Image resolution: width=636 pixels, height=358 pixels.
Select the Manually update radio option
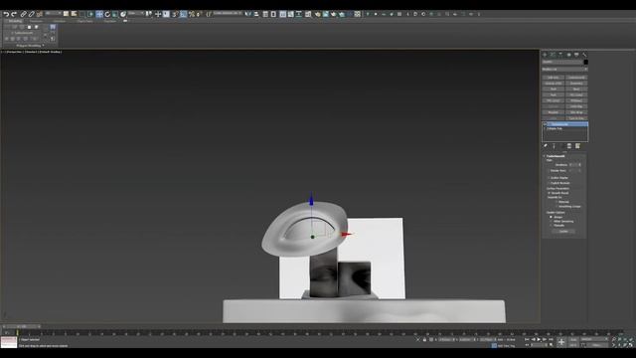pos(551,226)
